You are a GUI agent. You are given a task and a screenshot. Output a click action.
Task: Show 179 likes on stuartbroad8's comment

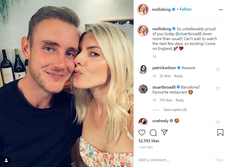tap(166, 100)
